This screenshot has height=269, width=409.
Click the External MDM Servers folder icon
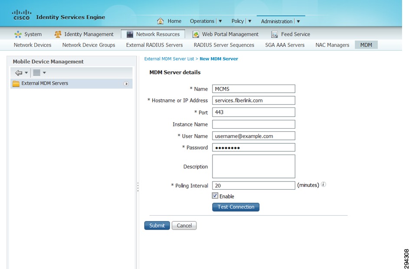(x=16, y=84)
